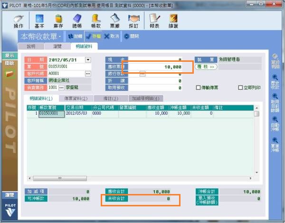Click the 可沖帳款 value 10,000

point(69,198)
